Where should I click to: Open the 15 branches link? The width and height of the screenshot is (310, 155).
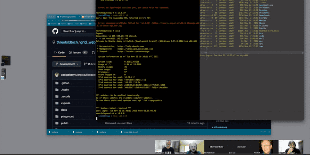point(90,64)
